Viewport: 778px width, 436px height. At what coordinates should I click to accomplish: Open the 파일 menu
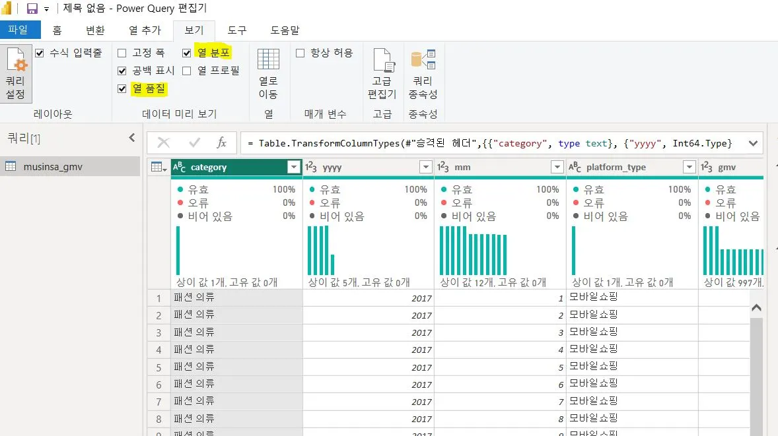click(x=20, y=30)
